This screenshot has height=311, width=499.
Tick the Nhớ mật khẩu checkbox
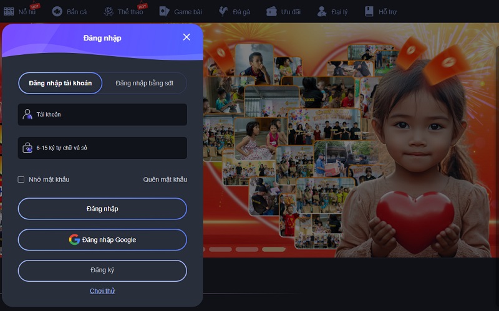pos(21,179)
